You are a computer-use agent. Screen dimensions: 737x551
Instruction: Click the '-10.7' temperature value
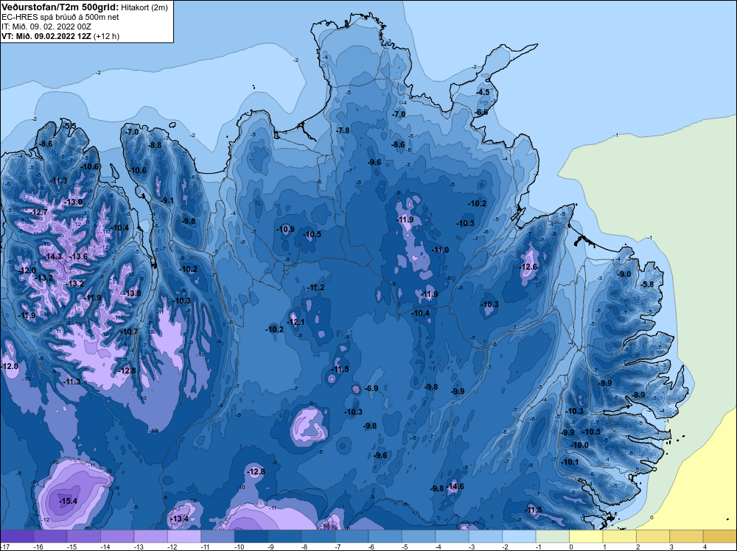[x=129, y=331]
